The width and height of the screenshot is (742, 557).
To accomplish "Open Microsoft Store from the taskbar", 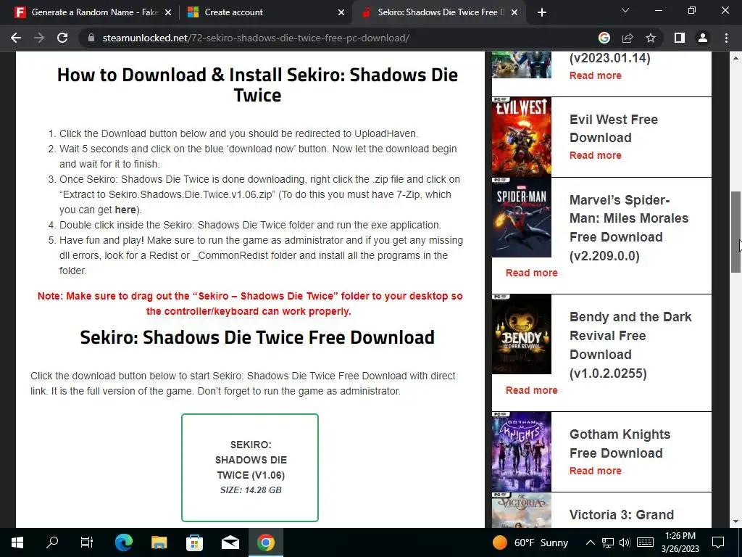I will (194, 542).
